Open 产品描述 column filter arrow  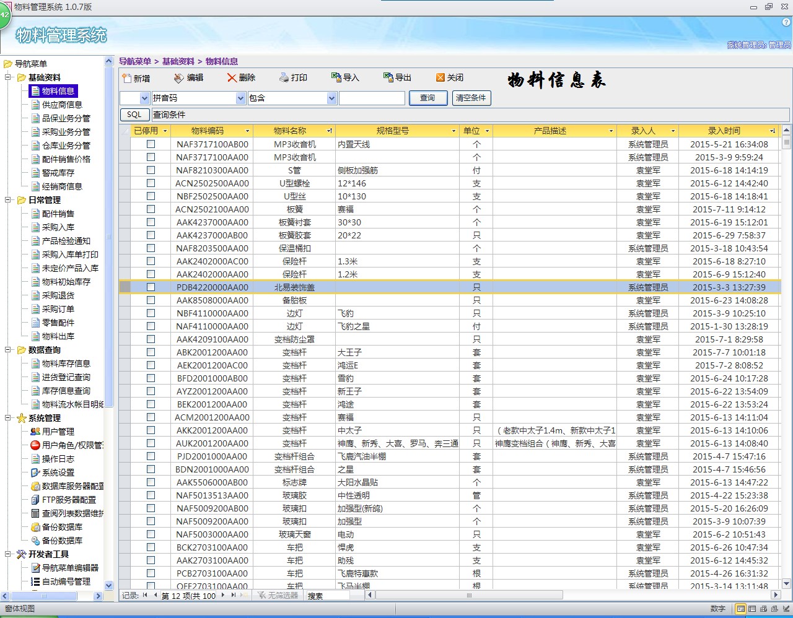coord(611,131)
